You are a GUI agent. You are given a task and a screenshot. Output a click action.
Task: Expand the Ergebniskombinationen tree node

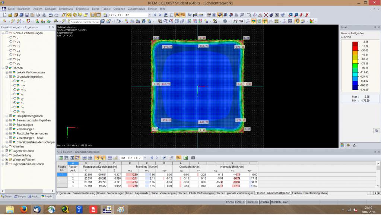[3, 164]
